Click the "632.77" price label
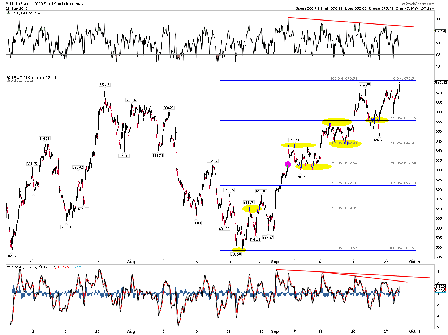The height and width of the screenshot is (335, 448). 212,161
